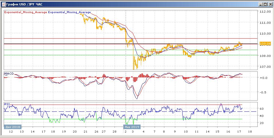Click the 107.00 price axis label
The image size is (274, 138).
[x=265, y=67]
